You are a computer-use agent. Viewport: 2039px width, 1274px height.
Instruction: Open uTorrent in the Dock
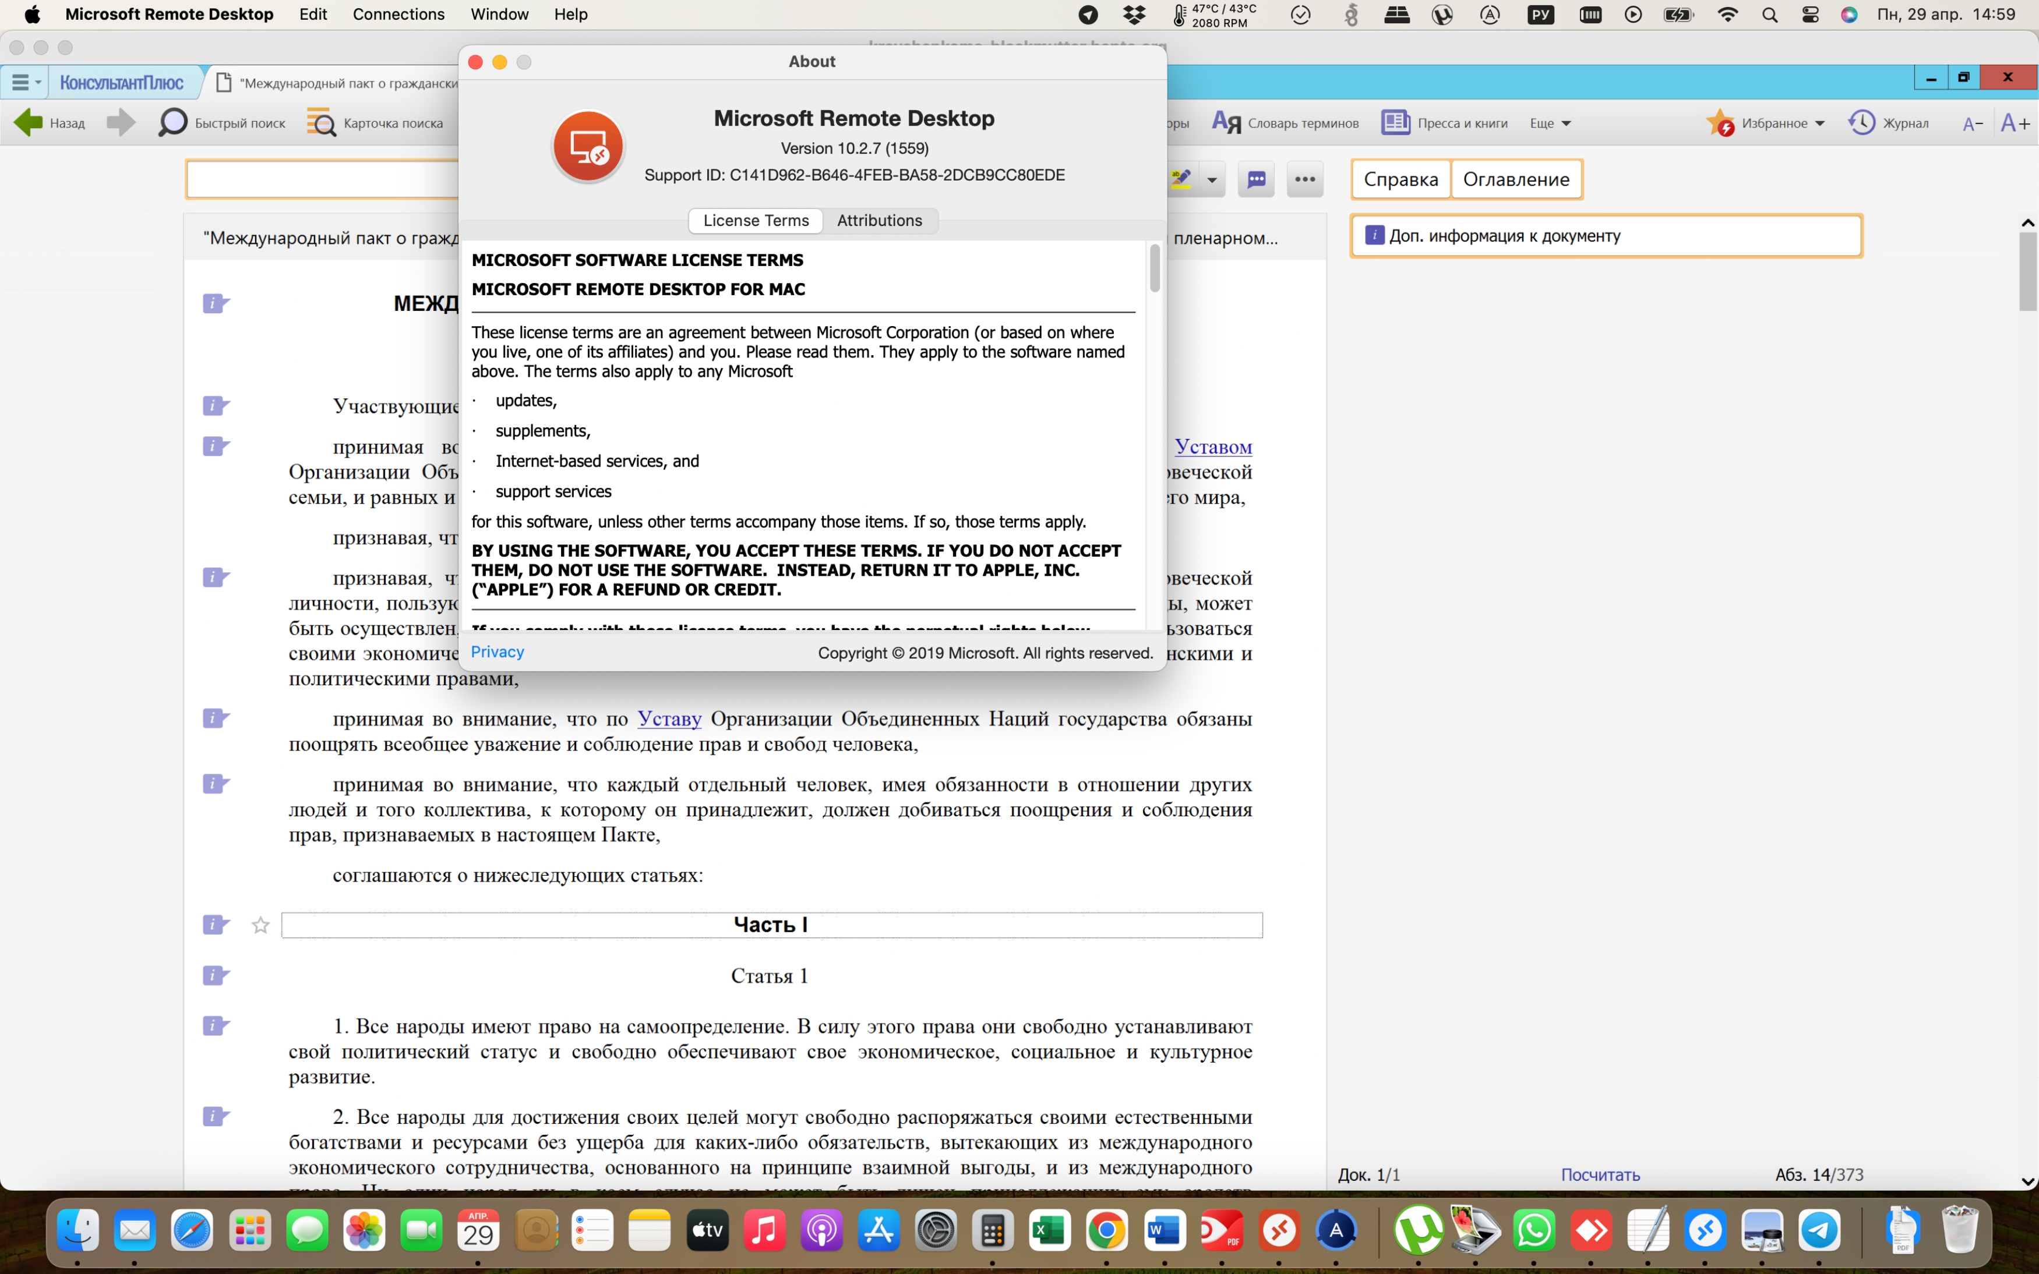click(x=1419, y=1231)
